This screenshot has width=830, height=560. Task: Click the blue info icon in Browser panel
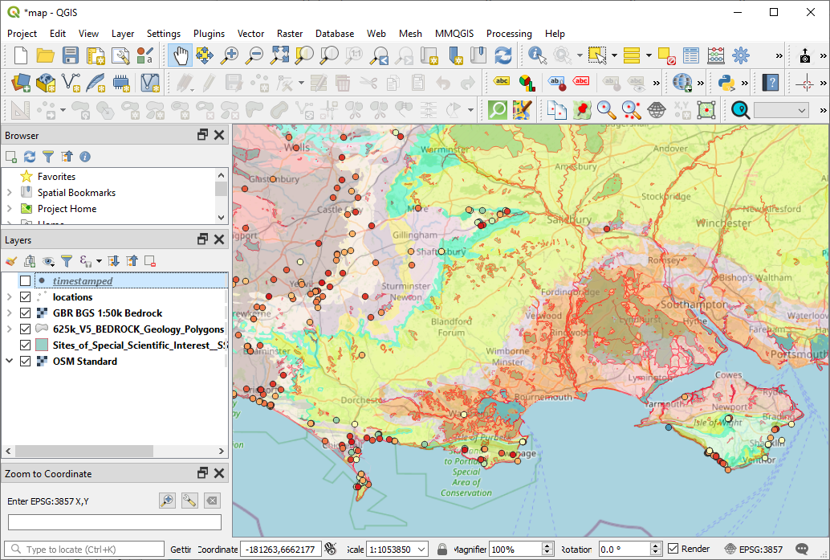85,157
